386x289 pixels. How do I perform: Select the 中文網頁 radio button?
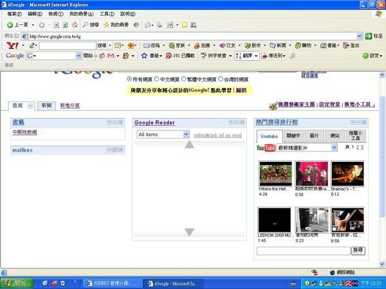(x=156, y=79)
